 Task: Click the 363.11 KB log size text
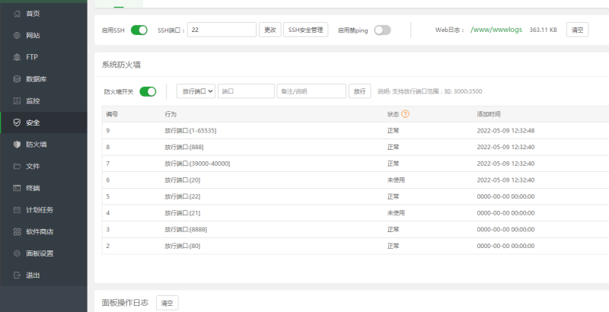click(x=543, y=30)
